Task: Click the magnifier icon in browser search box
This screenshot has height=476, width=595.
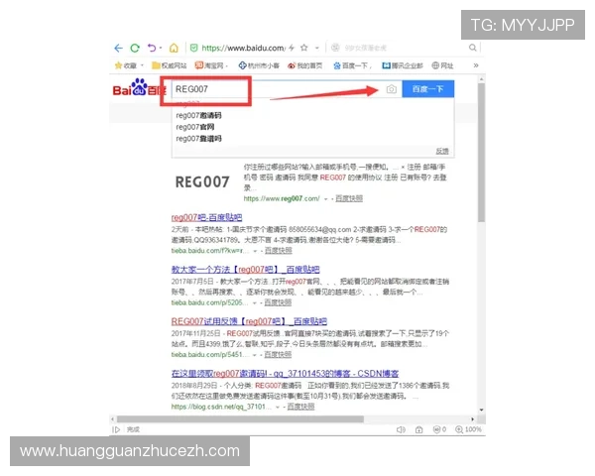Action: pos(472,48)
